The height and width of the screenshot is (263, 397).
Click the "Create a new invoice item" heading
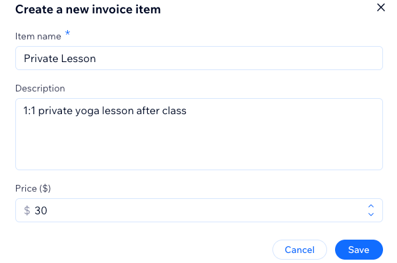tap(88, 9)
